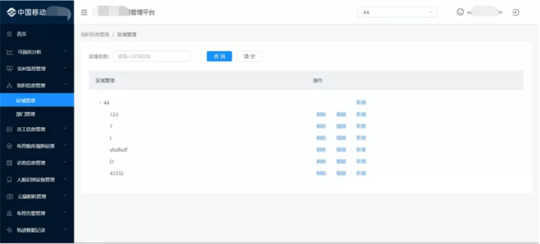
Task: Select the sfsdfsdf region name
Action: coord(118,150)
